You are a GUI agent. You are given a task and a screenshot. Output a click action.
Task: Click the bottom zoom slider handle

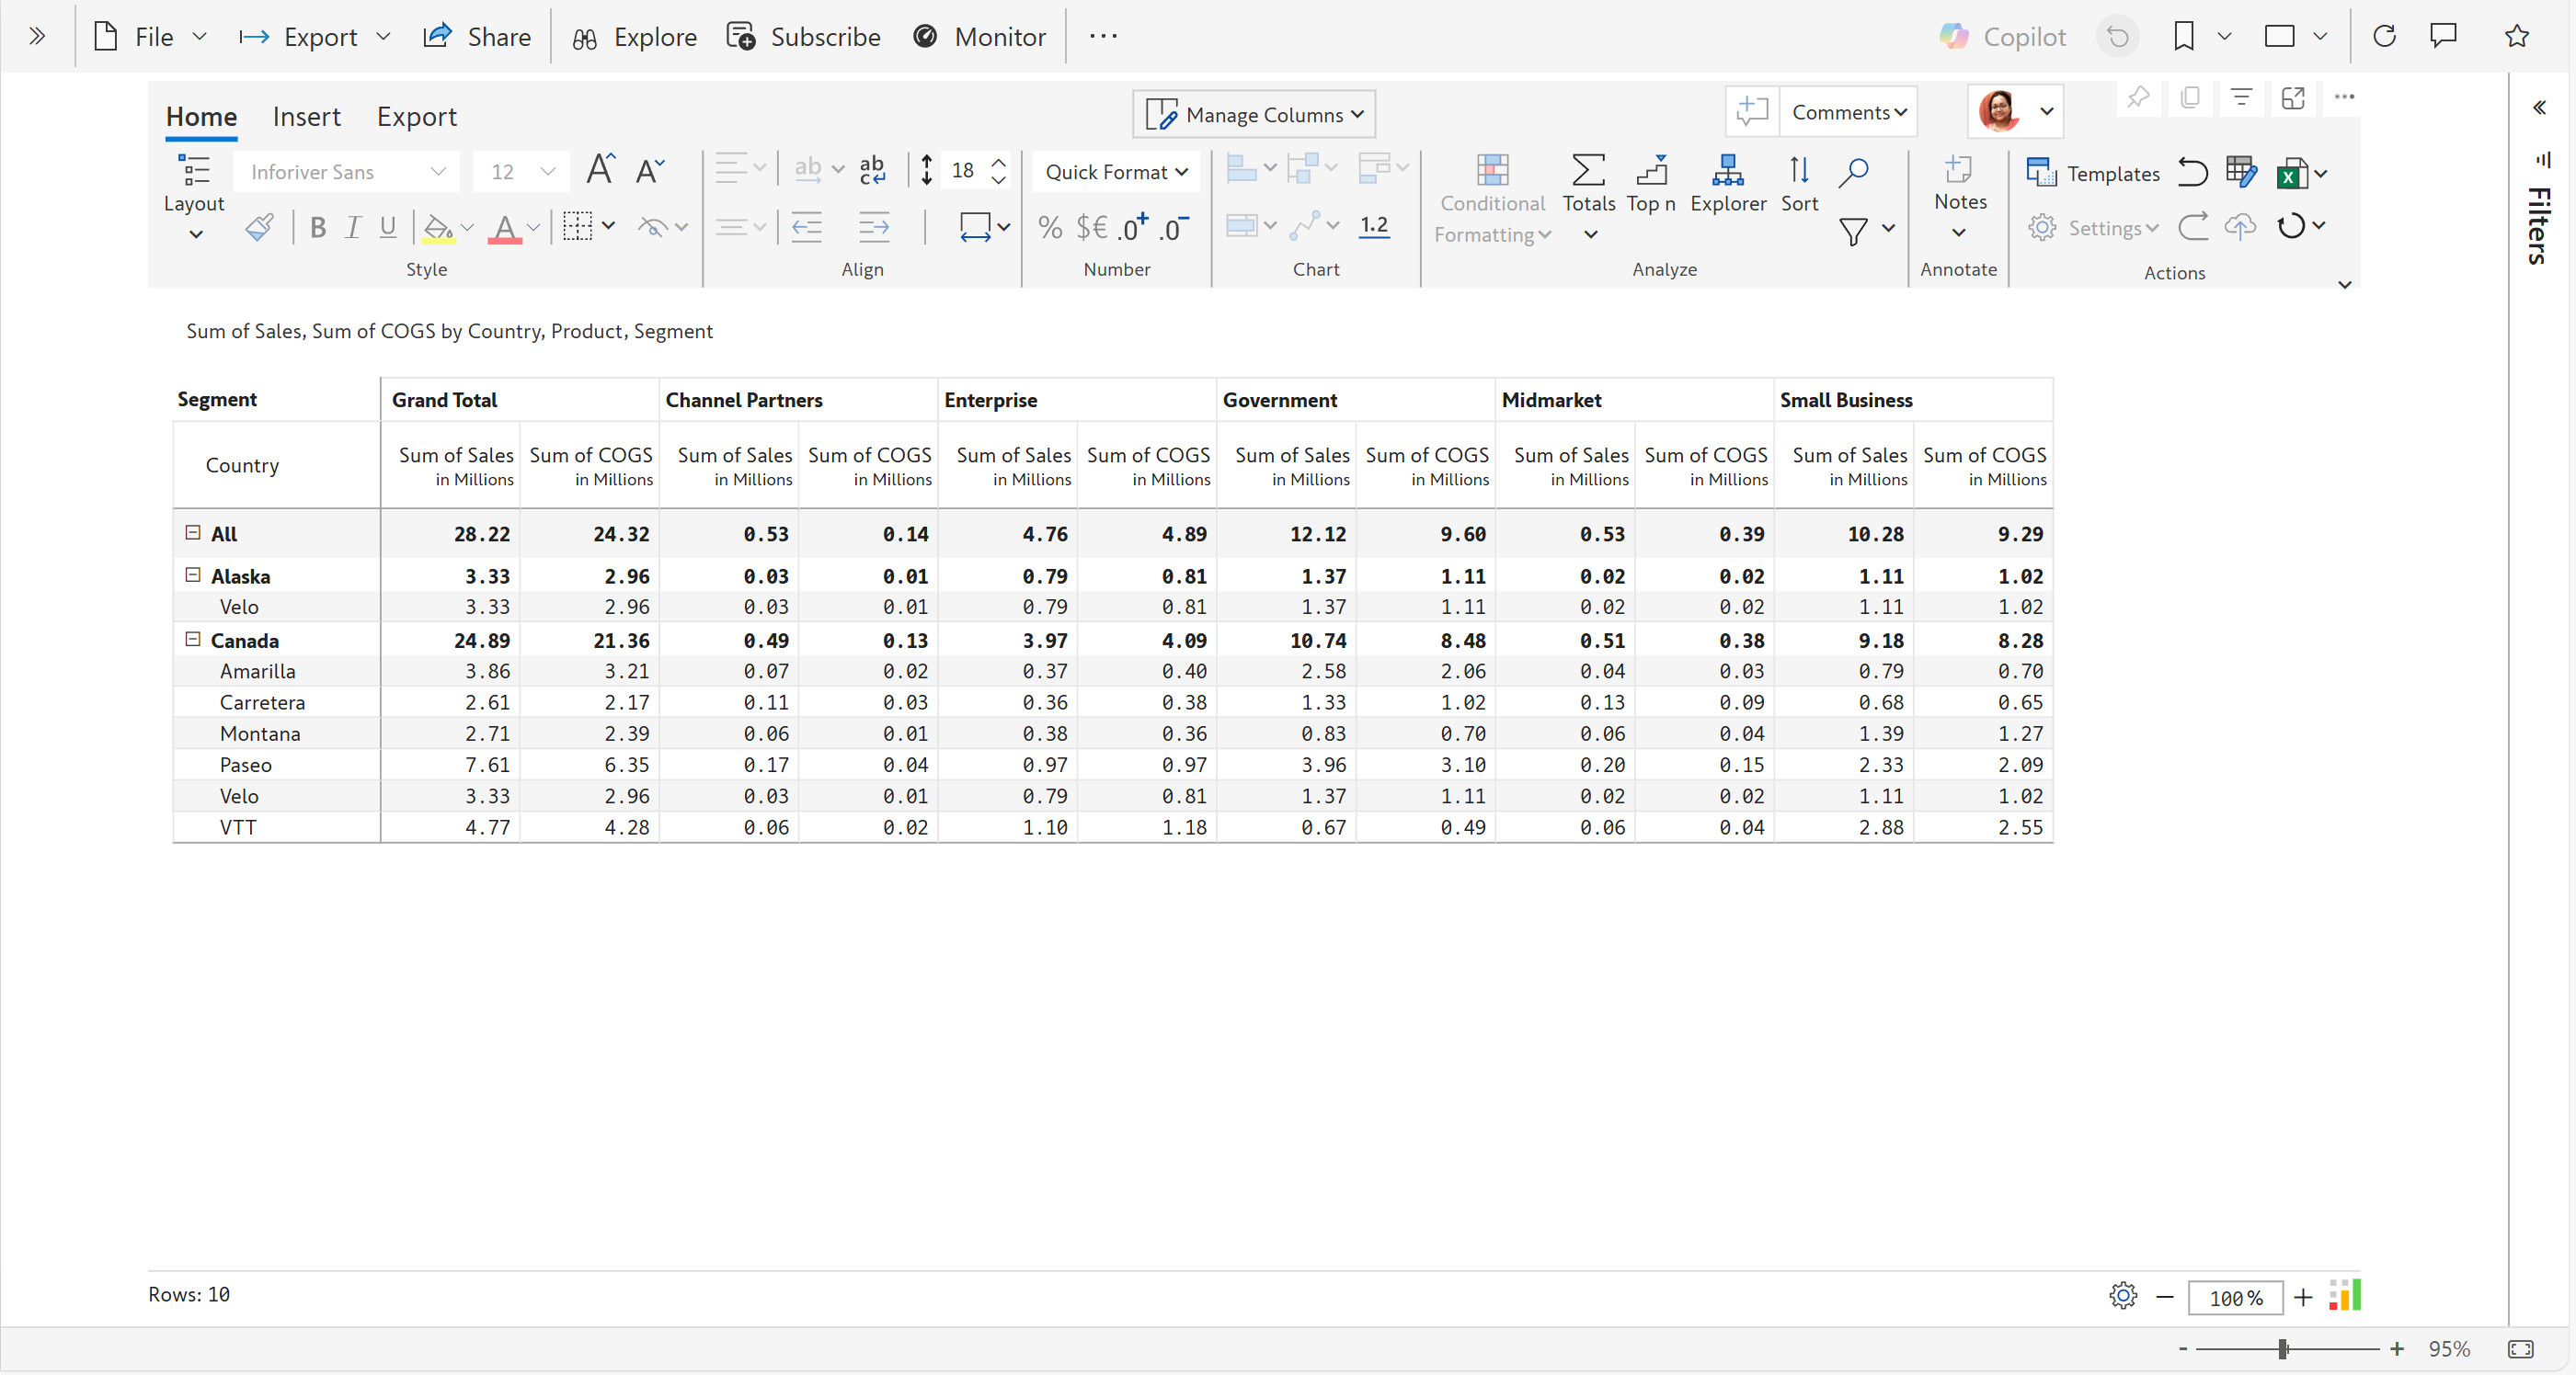(x=2283, y=1349)
